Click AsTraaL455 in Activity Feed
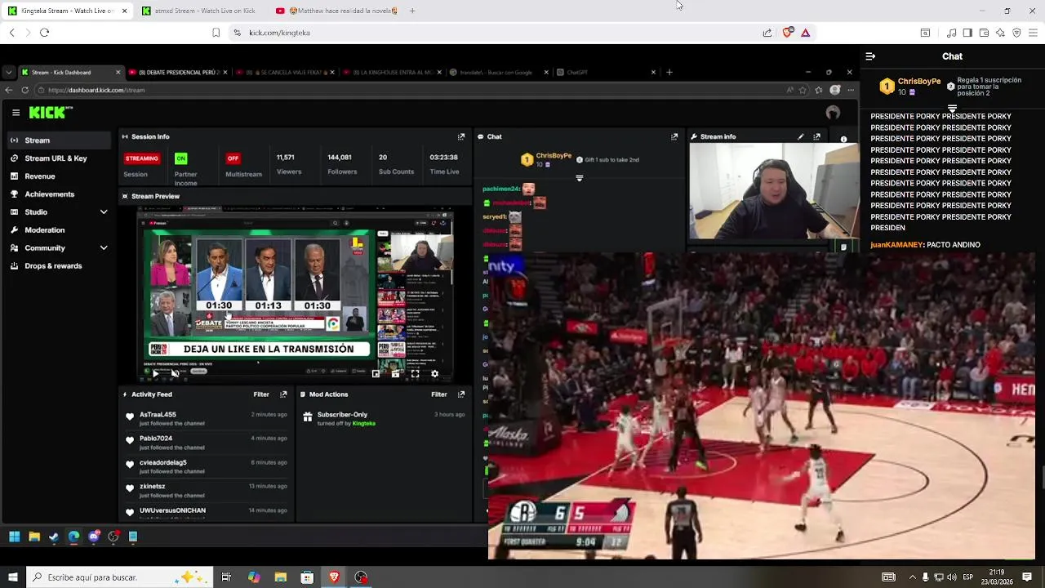The height and width of the screenshot is (588, 1045). click(158, 415)
